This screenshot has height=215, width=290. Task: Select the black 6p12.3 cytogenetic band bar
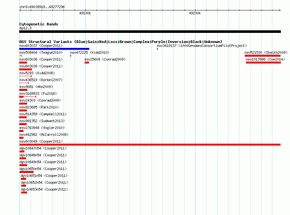point(150,32)
